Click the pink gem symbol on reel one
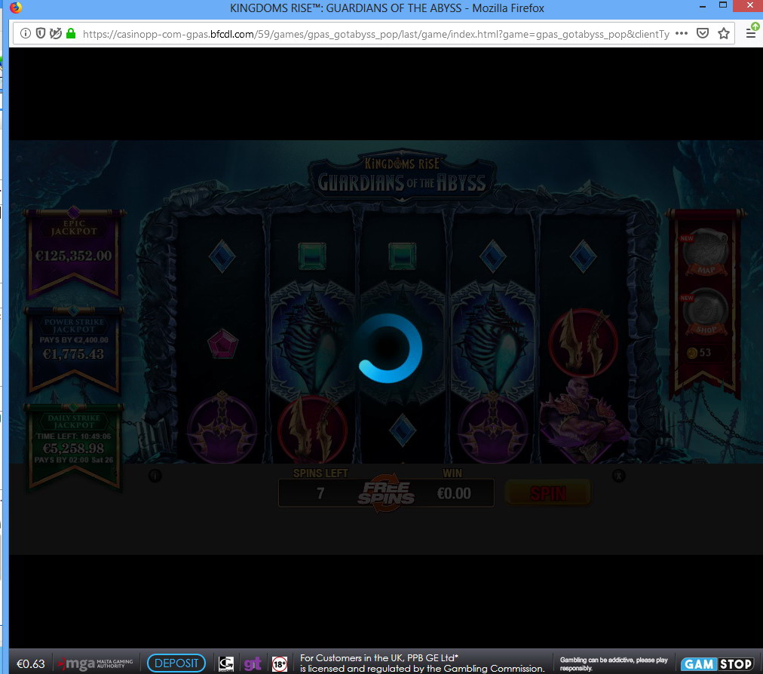 223,344
